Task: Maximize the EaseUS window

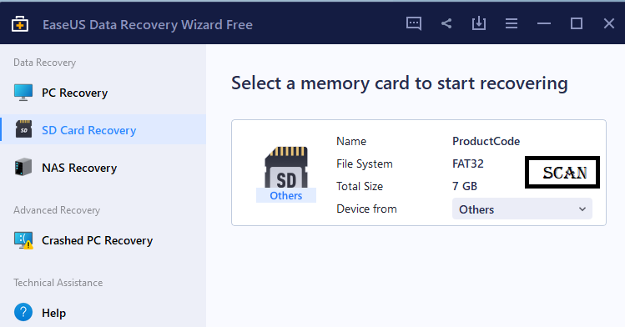Action: click(x=577, y=23)
